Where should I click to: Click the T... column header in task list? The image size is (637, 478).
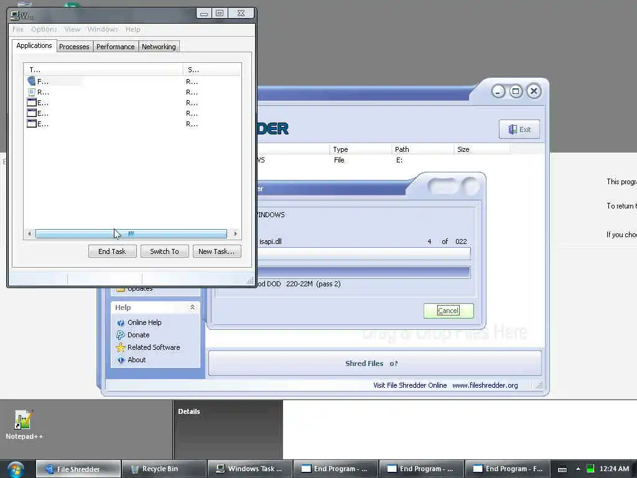[104, 70]
